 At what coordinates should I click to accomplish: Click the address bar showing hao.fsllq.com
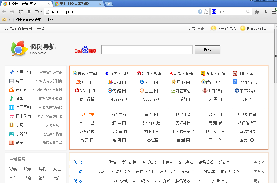point(120,11)
